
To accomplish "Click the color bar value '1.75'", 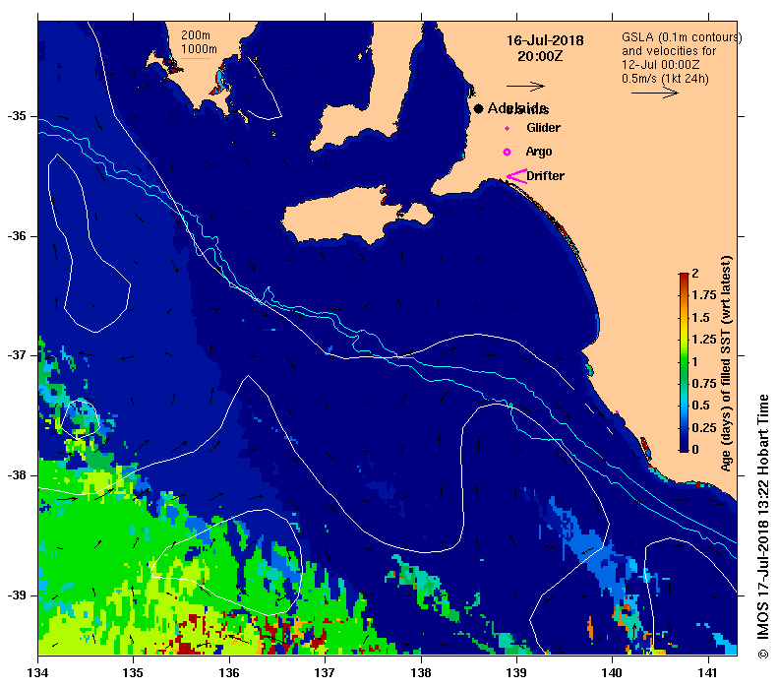I will pyautogui.click(x=704, y=295).
